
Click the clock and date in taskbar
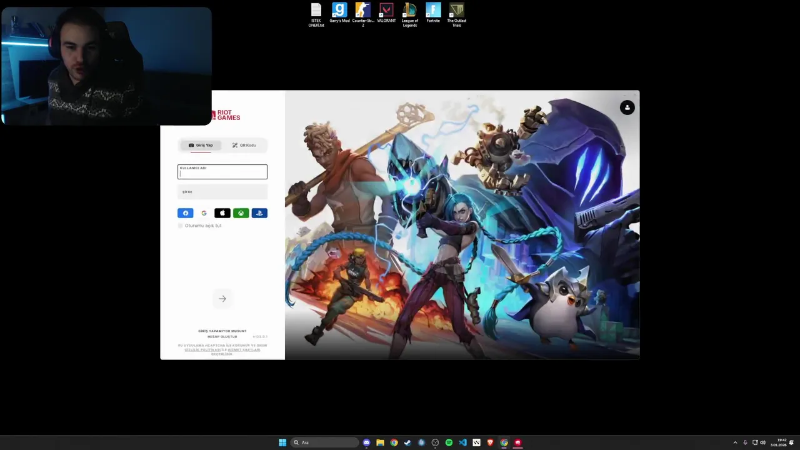(x=778, y=442)
